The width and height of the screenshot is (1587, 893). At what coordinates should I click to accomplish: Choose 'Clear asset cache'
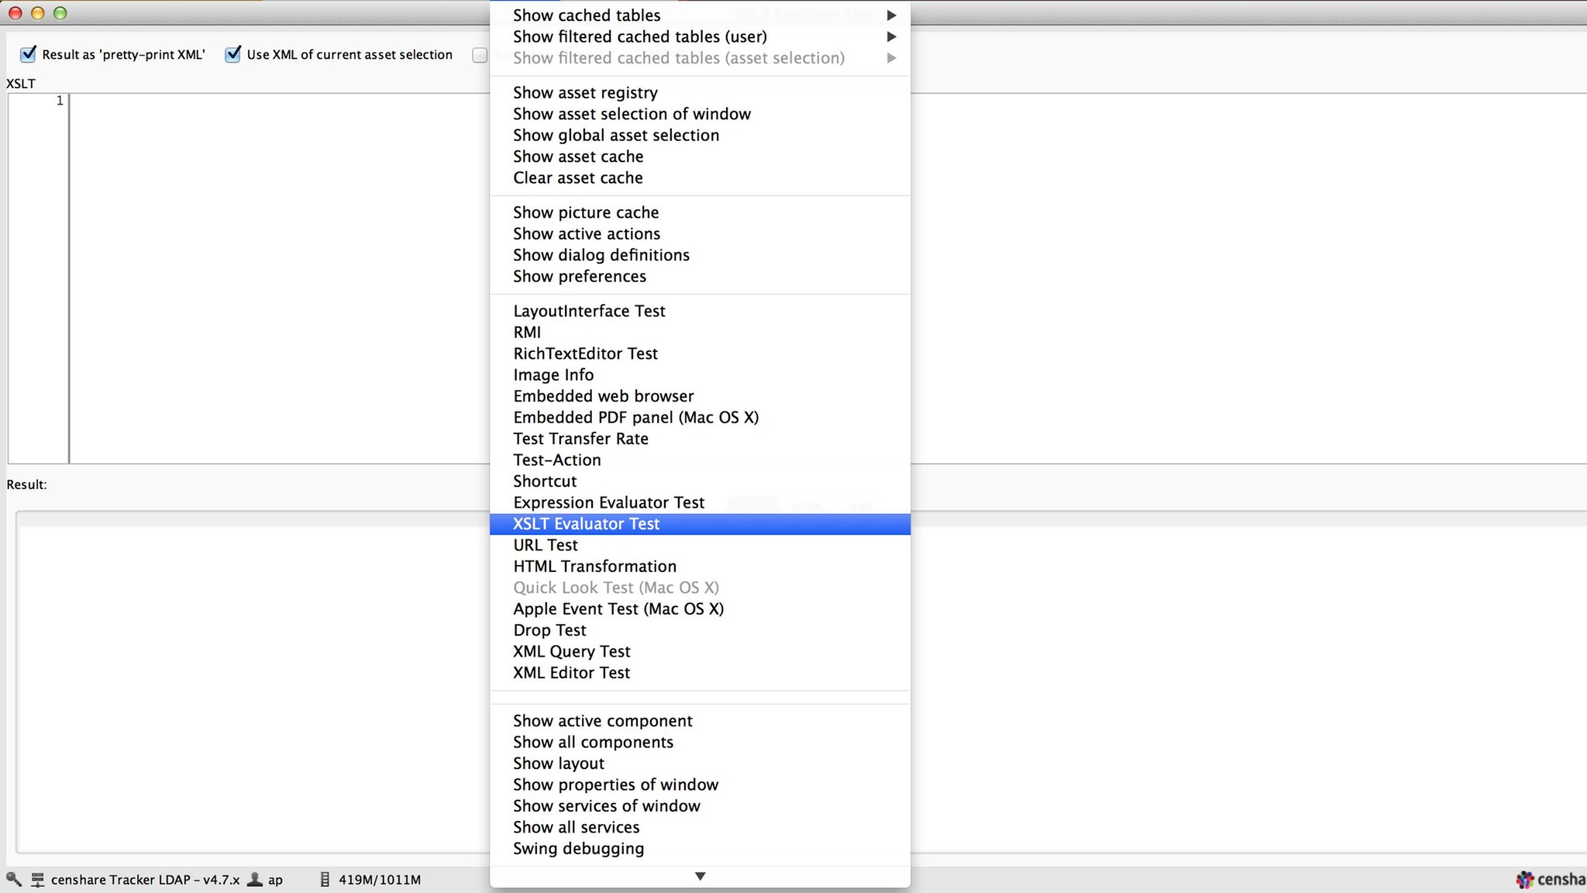[577, 178]
